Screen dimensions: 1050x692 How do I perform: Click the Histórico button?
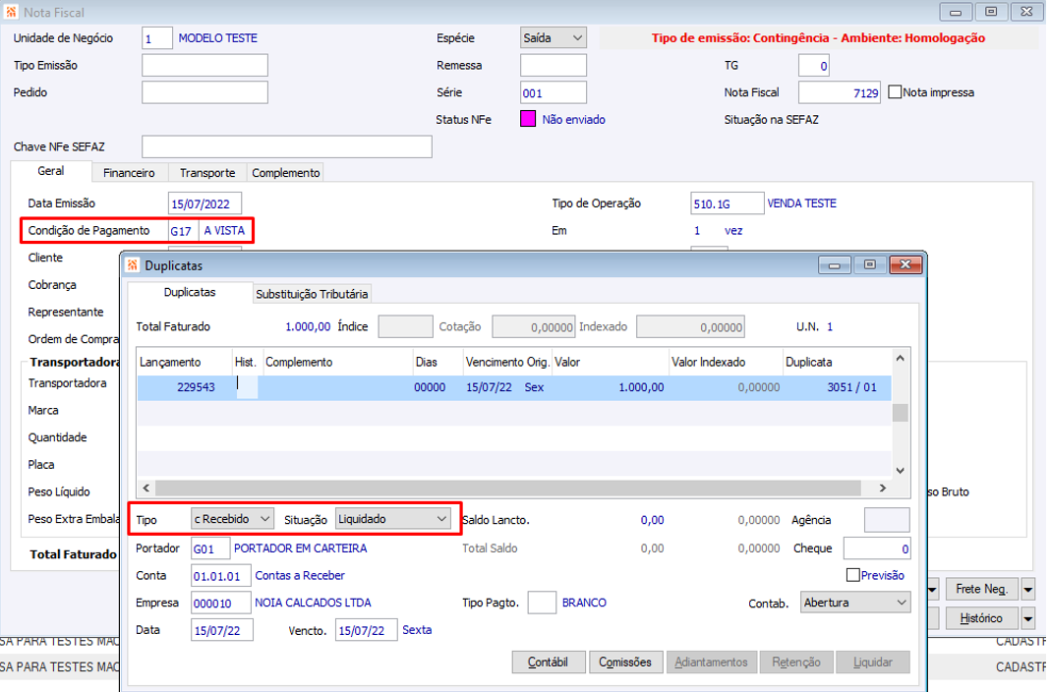pyautogui.click(x=982, y=618)
